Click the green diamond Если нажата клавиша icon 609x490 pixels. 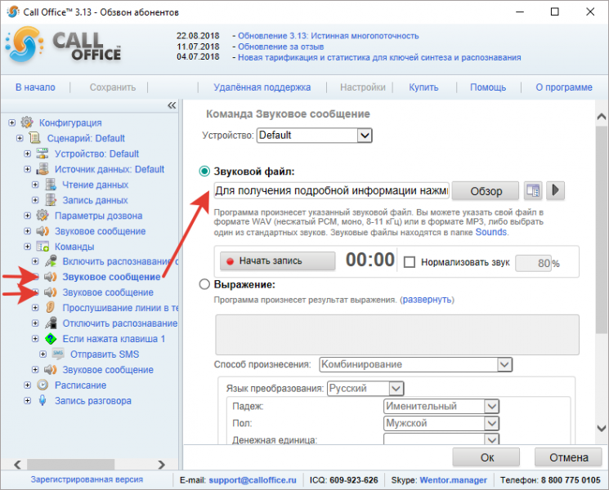[x=51, y=339]
